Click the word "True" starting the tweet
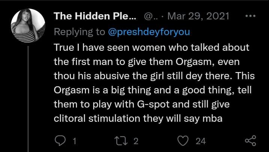 64,49
